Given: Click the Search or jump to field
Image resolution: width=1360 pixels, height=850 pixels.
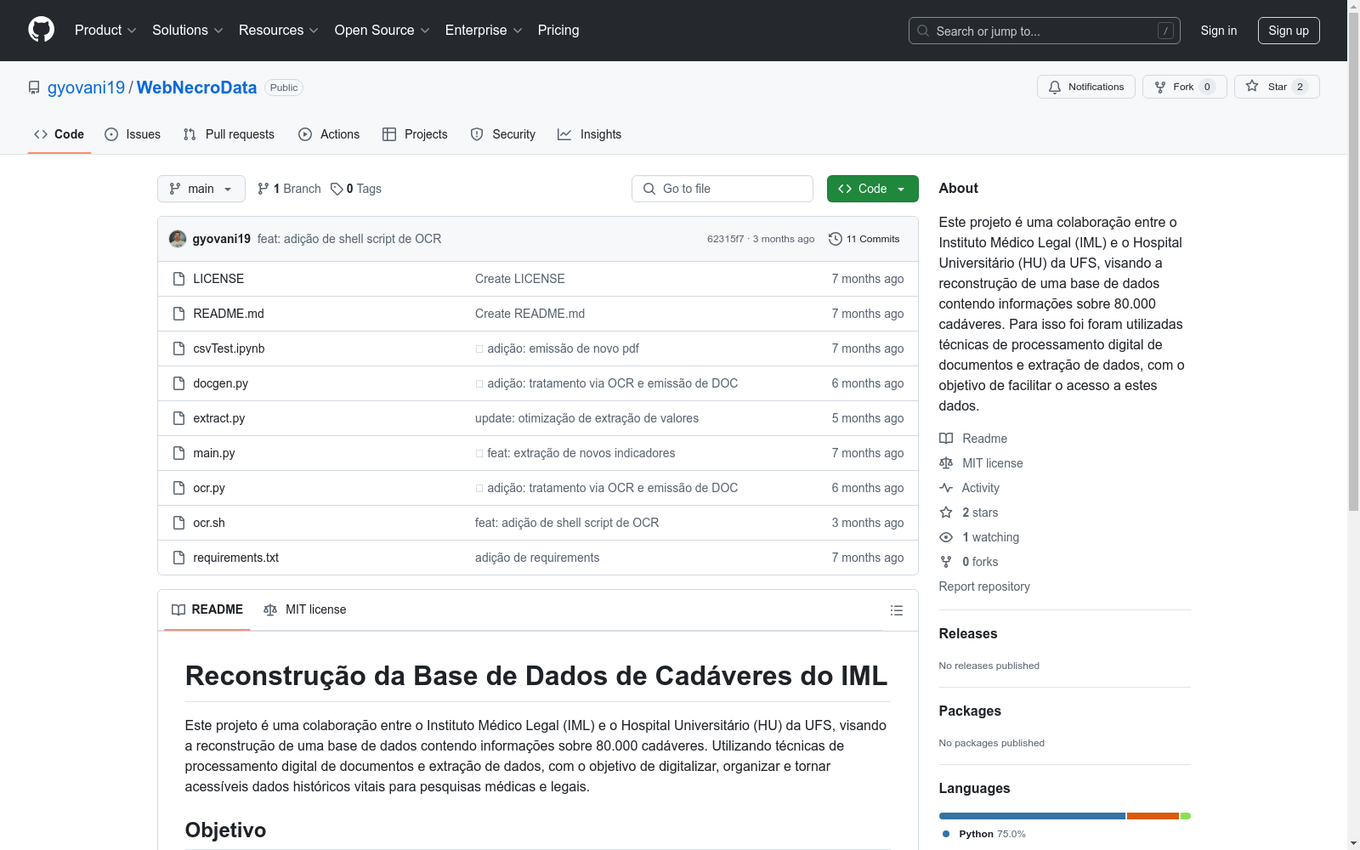Looking at the screenshot, I should pos(1045,31).
